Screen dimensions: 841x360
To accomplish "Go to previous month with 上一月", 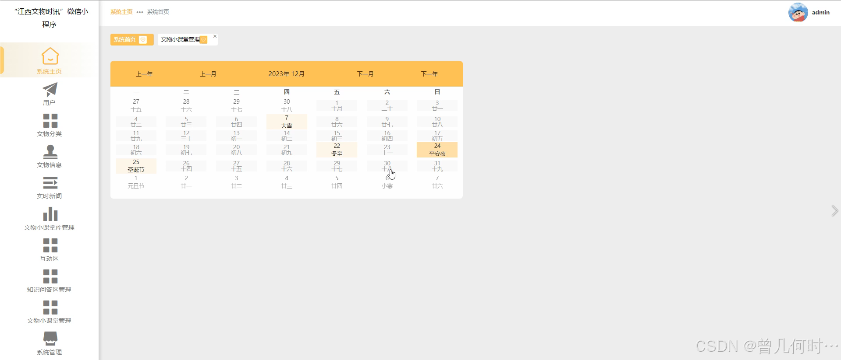I will 208,74.
